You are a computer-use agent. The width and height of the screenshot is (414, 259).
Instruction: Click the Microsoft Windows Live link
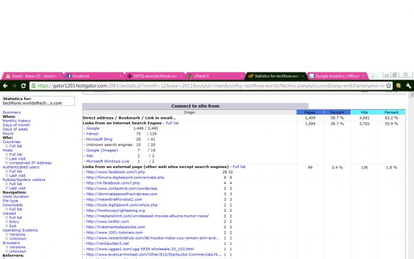coord(108,161)
